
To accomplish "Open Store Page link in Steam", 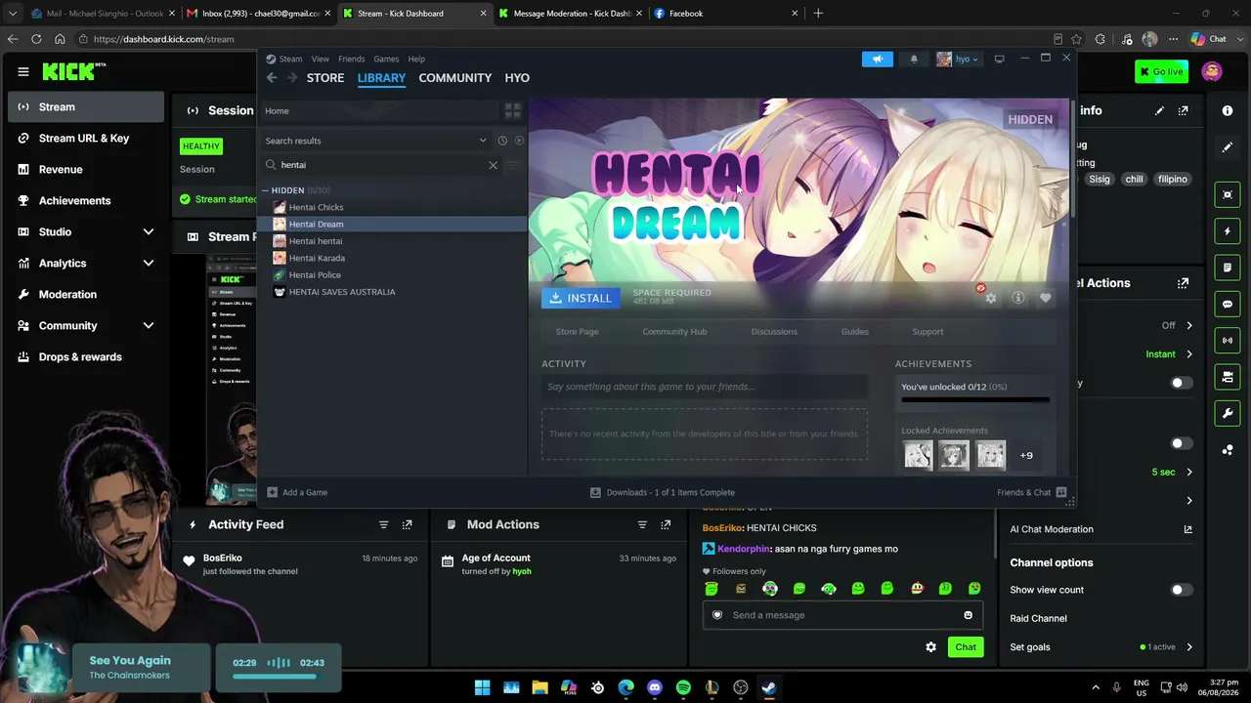I will click(577, 332).
